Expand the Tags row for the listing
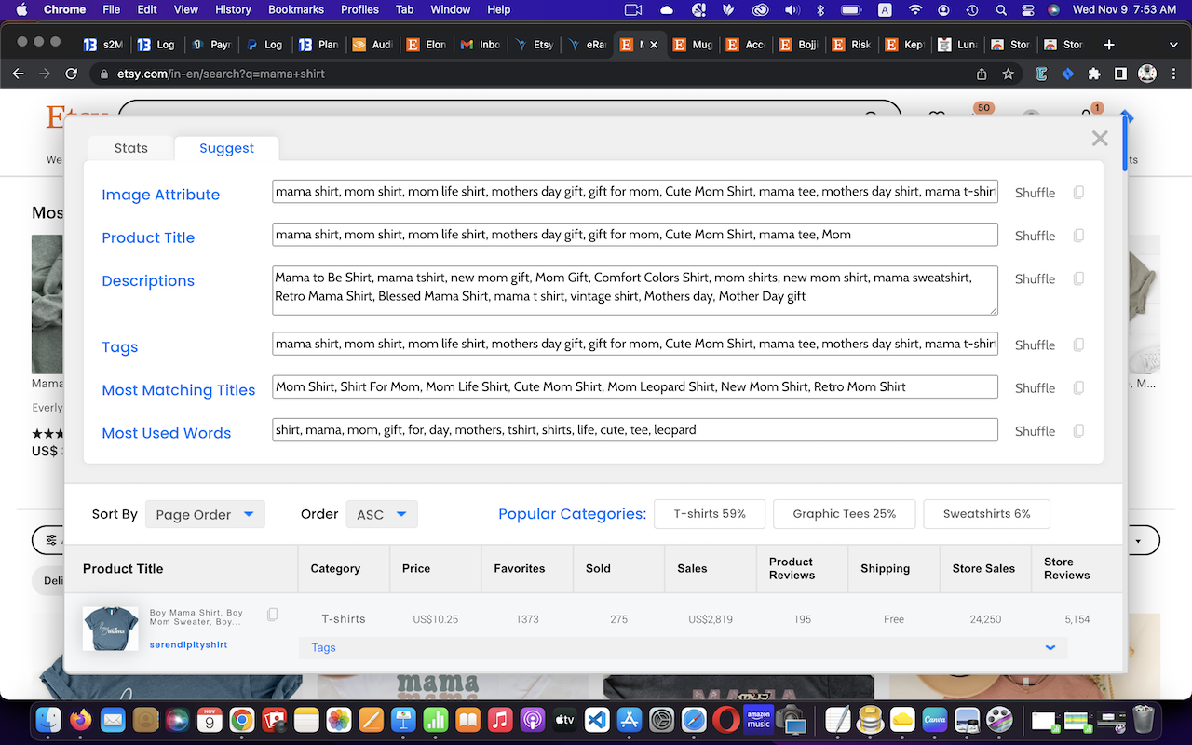This screenshot has width=1192, height=745. (x=1050, y=647)
